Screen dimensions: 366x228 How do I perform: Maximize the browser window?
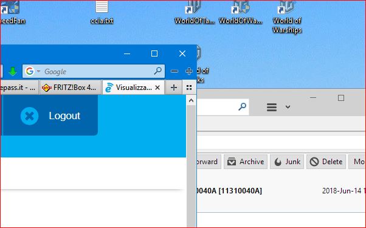(154, 54)
